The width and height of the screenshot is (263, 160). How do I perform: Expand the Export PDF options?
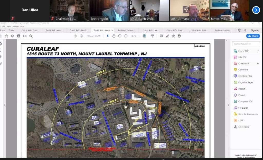pyautogui.click(x=258, y=51)
